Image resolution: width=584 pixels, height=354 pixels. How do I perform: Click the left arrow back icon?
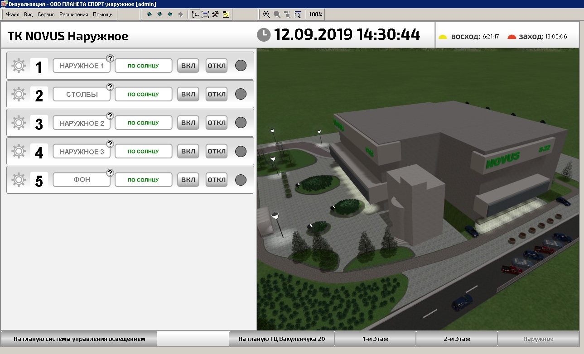(170, 14)
